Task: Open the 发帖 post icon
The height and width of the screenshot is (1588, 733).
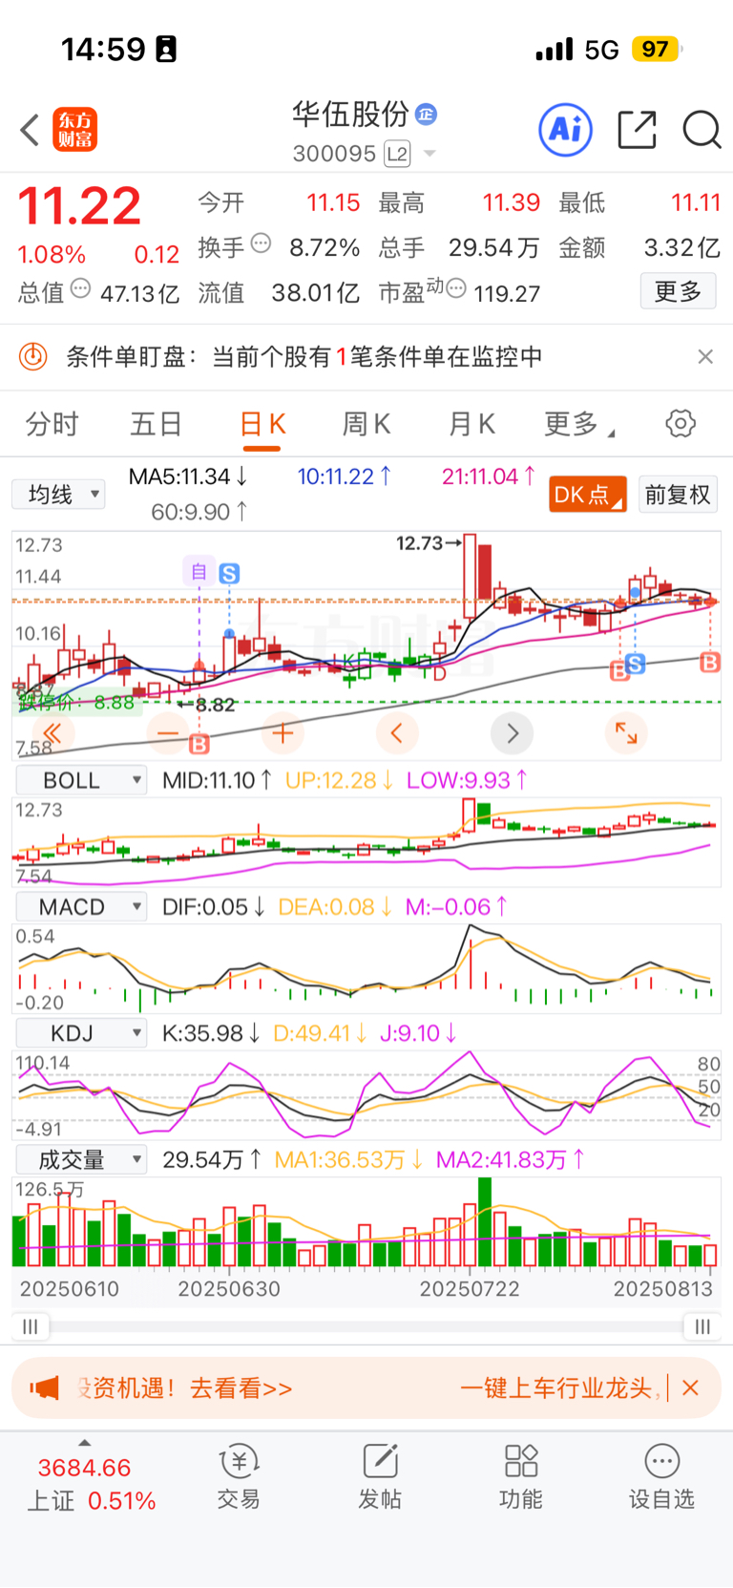Action: pyautogui.click(x=380, y=1476)
